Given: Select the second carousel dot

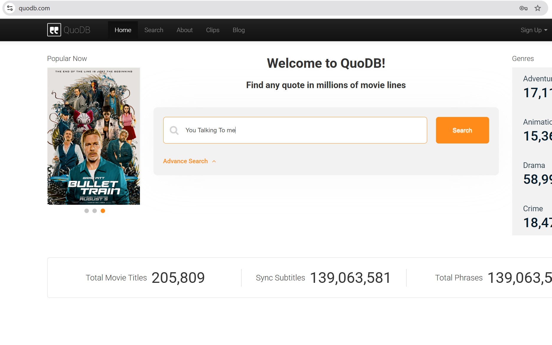Looking at the screenshot, I should [94, 211].
